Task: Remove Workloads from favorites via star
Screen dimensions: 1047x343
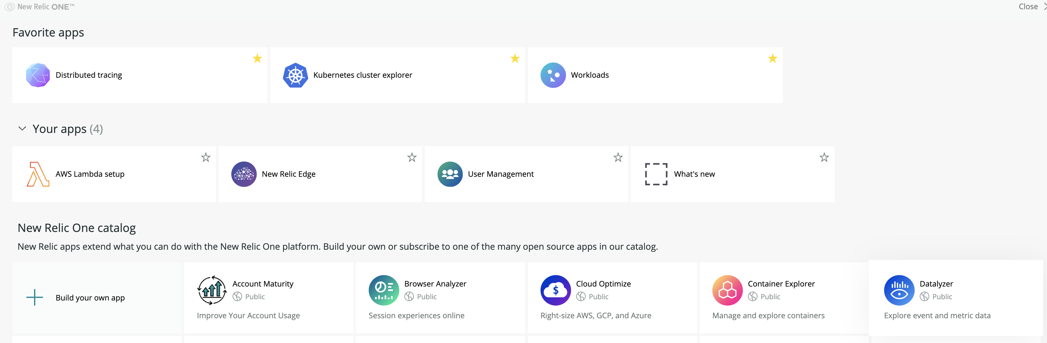Action: pos(773,58)
